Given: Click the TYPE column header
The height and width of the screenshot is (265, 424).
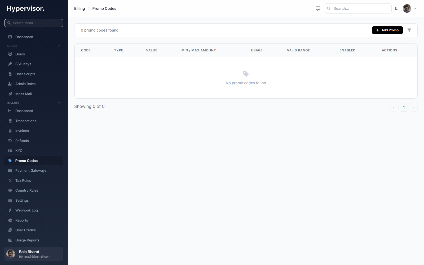Looking at the screenshot, I should 118,50.
